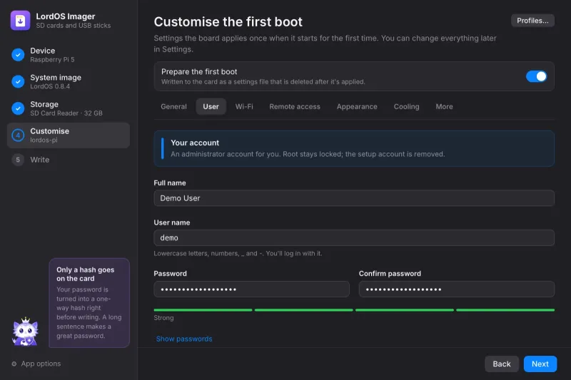Click the Customise the first boot heading
The width and height of the screenshot is (571, 380).
coord(228,22)
